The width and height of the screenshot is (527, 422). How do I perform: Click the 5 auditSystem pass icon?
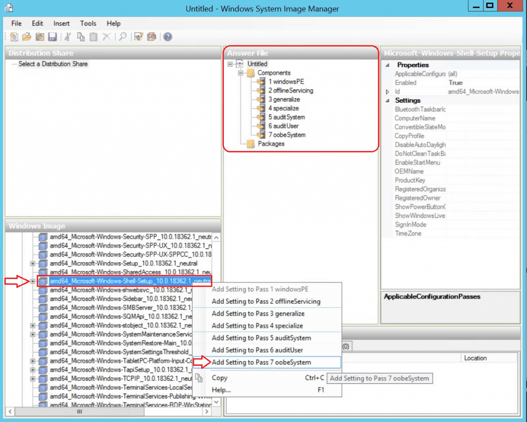point(261,117)
